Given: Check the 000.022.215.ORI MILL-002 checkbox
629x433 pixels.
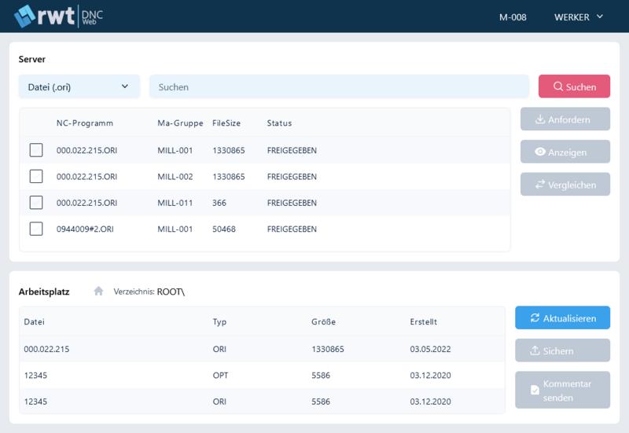Looking at the screenshot, I should [36, 176].
